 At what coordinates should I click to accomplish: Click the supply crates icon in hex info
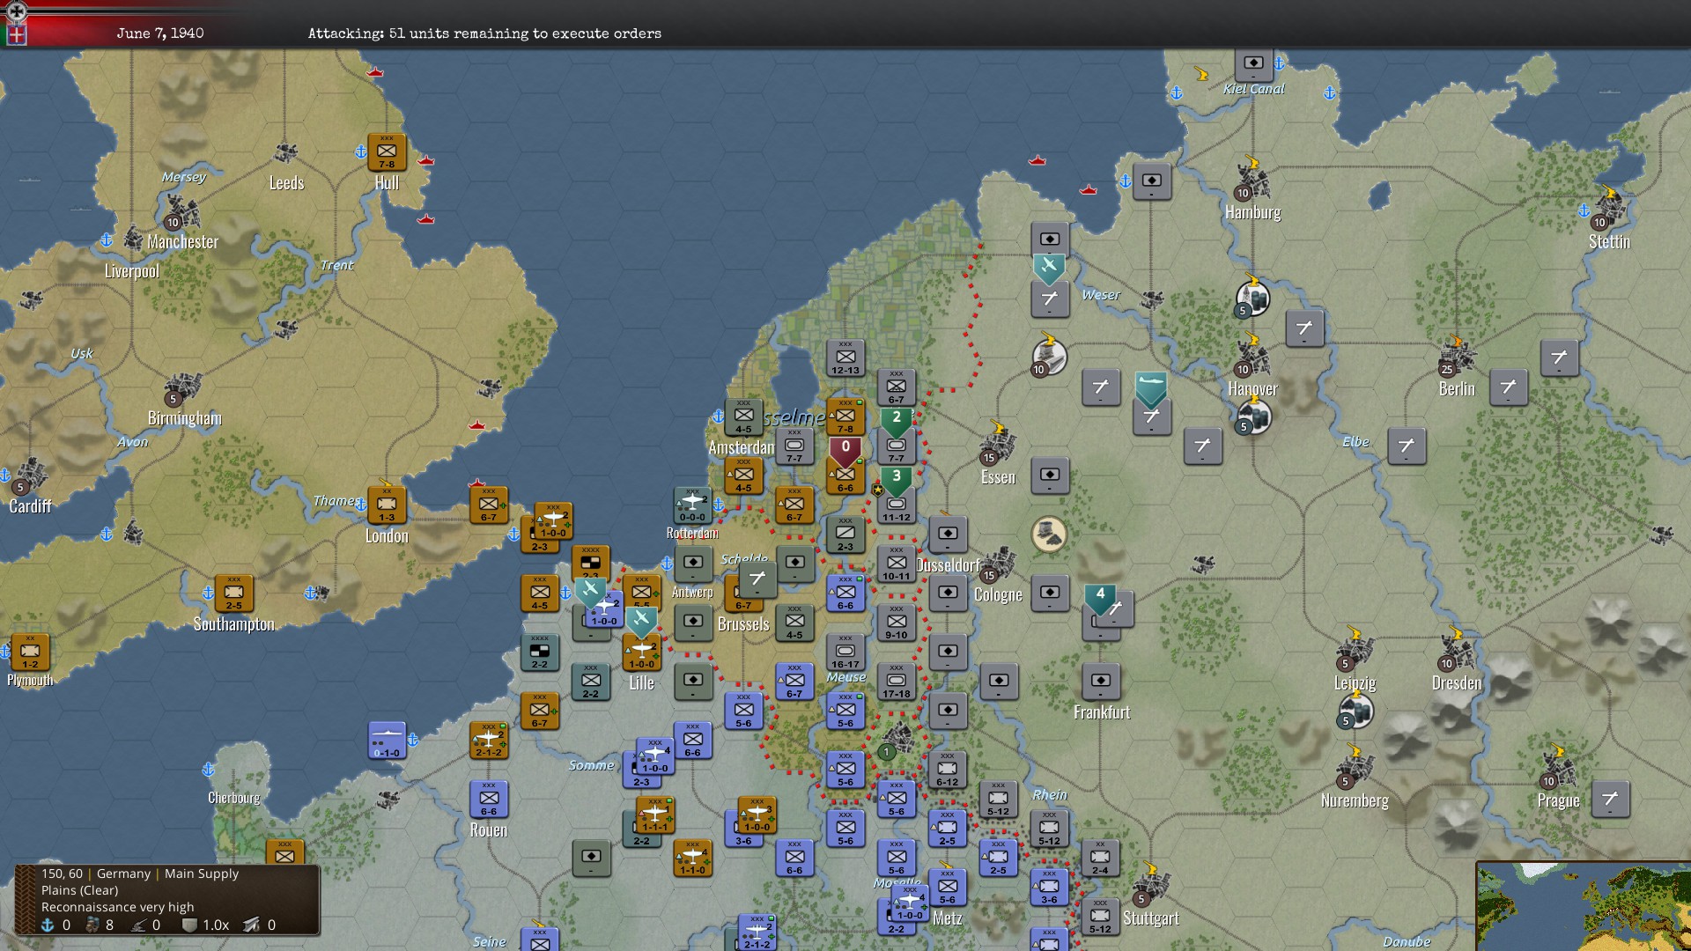(92, 925)
